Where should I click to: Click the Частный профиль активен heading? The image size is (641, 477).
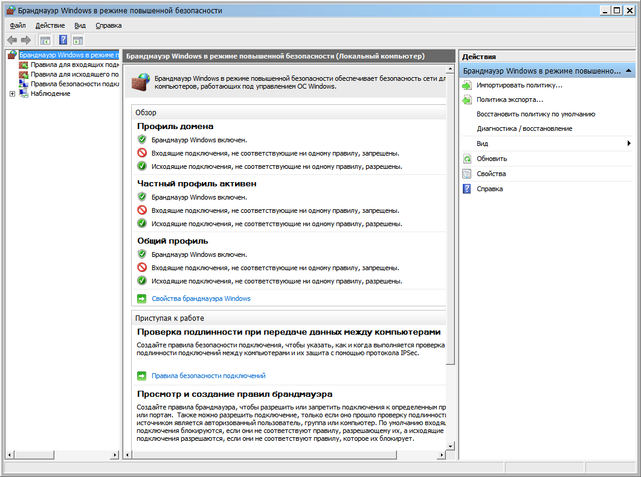[196, 183]
